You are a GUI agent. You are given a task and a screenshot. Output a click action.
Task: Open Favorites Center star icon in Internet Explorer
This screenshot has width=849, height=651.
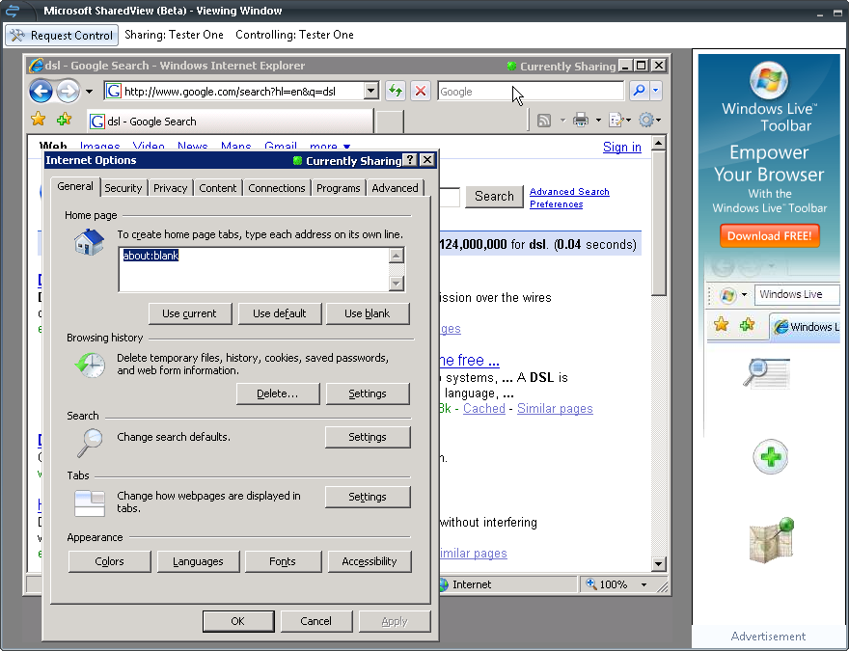click(39, 119)
